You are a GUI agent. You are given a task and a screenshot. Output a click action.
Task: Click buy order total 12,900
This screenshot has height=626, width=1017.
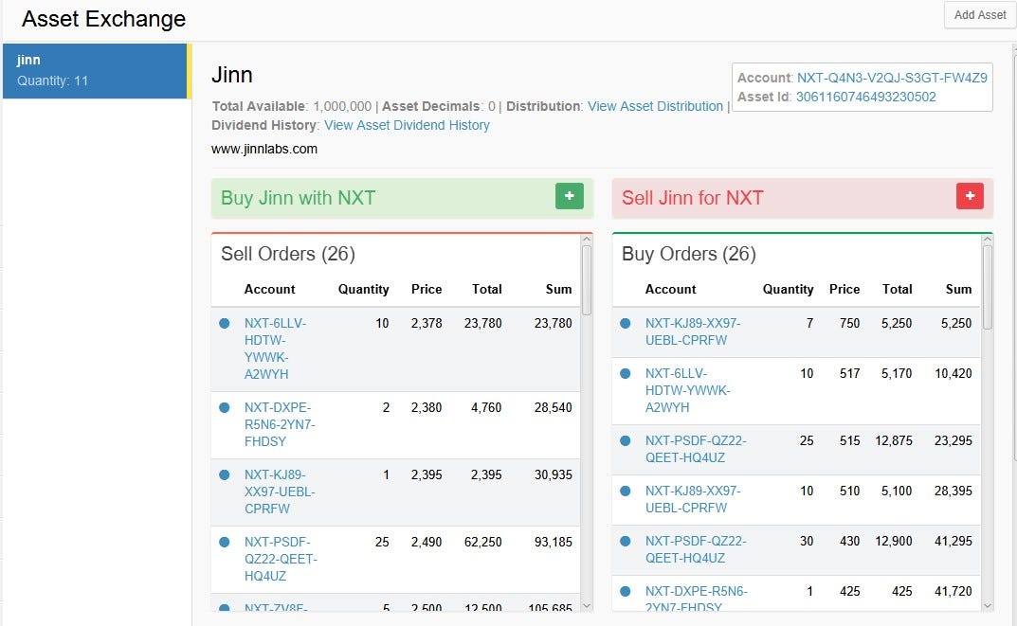pos(894,541)
